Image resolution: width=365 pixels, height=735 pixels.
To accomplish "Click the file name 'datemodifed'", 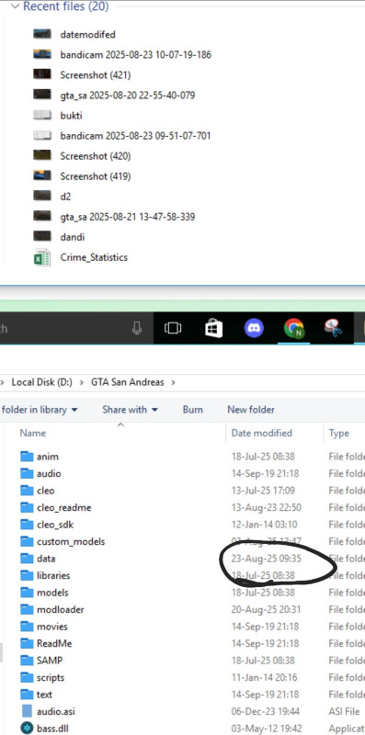I will 87,34.
